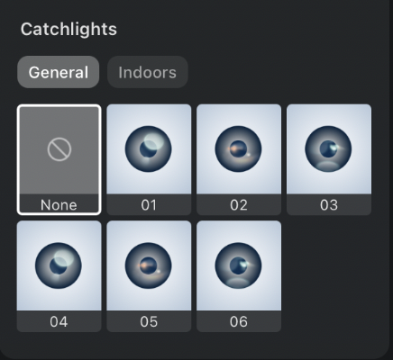Apply catchlight 02 eye preview
The width and height of the screenshot is (393, 360).
pos(238,149)
